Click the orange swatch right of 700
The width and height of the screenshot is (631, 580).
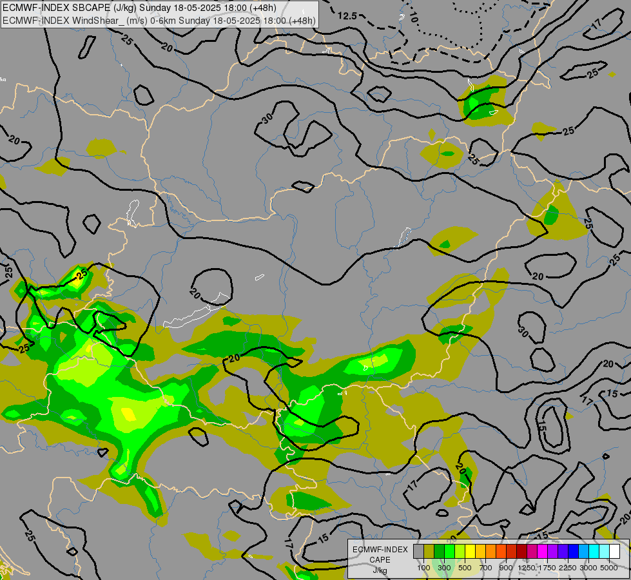(x=491, y=552)
